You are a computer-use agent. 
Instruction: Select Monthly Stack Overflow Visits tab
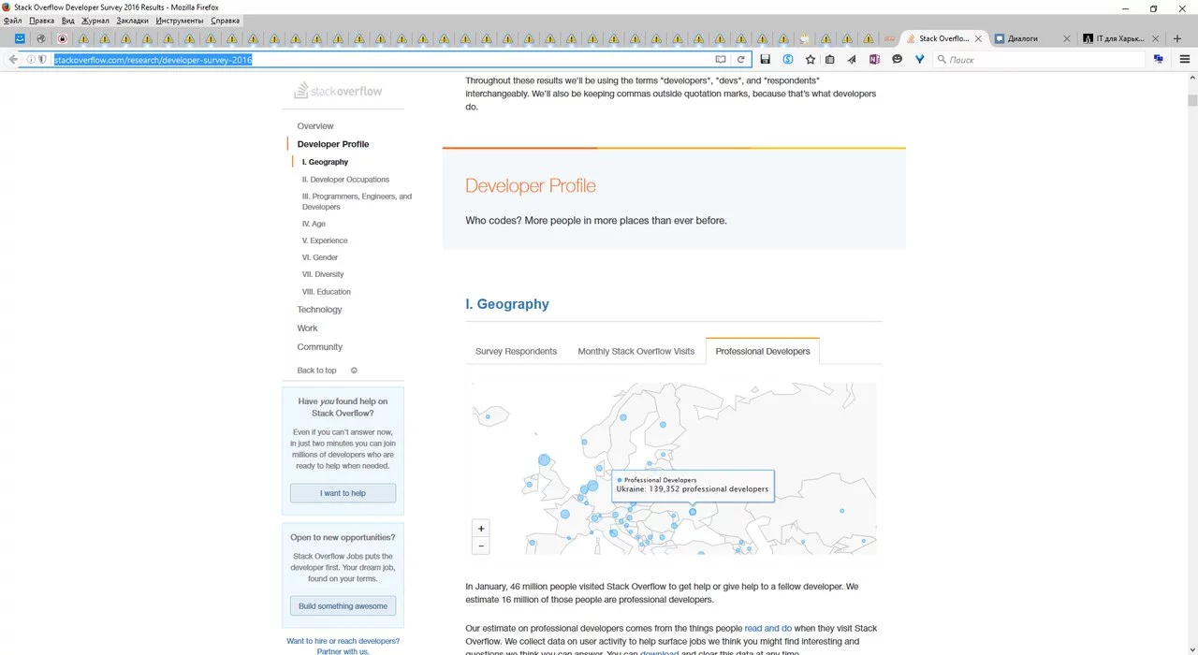(x=636, y=352)
